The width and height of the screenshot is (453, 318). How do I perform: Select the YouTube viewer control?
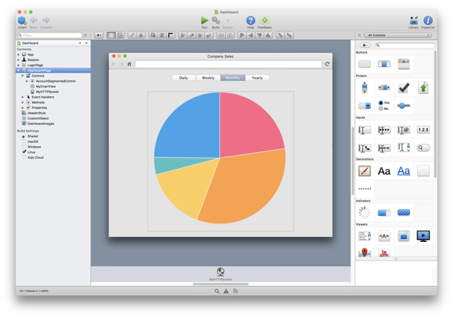pyautogui.click(x=384, y=253)
